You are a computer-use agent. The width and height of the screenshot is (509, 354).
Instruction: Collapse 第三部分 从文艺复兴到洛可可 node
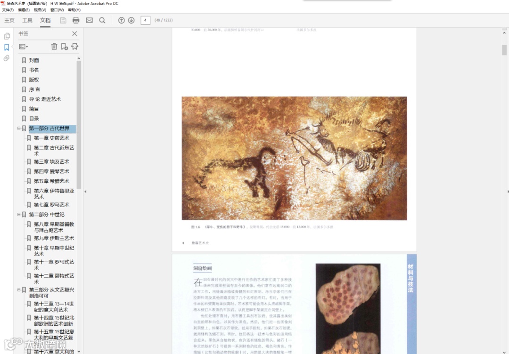point(19,290)
